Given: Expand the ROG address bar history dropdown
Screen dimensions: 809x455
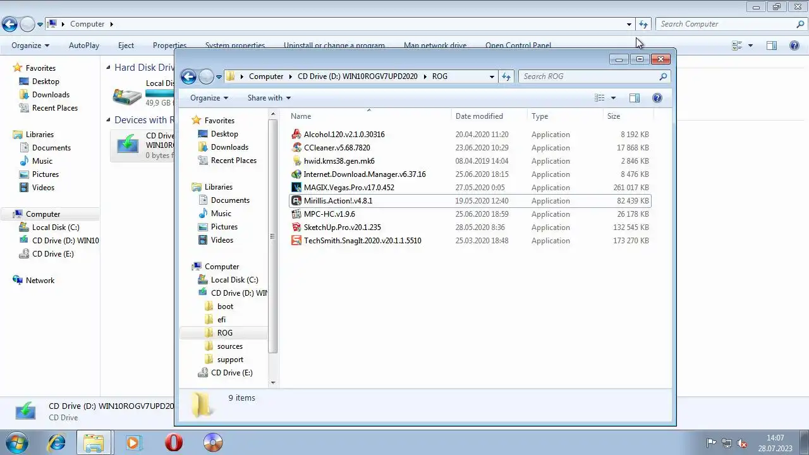Looking at the screenshot, I should click(x=492, y=76).
